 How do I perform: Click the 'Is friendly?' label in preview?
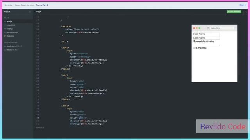[202, 48]
